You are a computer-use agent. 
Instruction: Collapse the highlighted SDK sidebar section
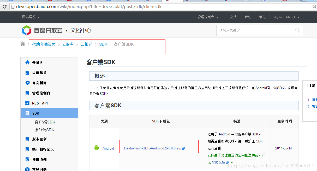(x=49, y=113)
